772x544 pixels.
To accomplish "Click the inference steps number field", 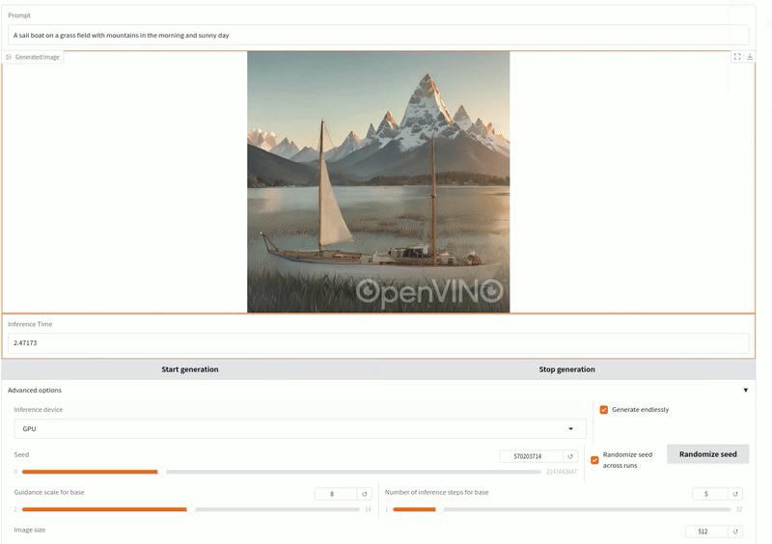I will 709,494.
